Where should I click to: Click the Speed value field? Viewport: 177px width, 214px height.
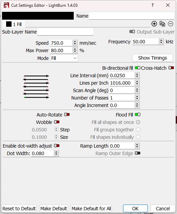coord(61,43)
